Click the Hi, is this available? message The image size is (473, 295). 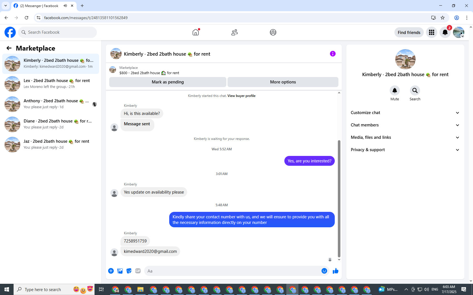142,114
